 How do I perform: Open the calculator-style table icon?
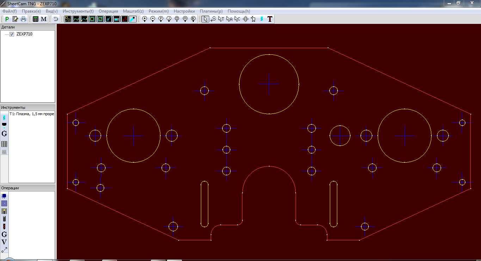pyautogui.click(x=36, y=19)
